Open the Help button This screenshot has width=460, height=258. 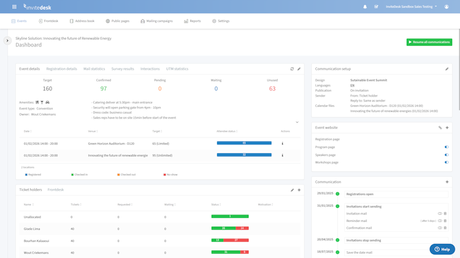[x=442, y=249]
